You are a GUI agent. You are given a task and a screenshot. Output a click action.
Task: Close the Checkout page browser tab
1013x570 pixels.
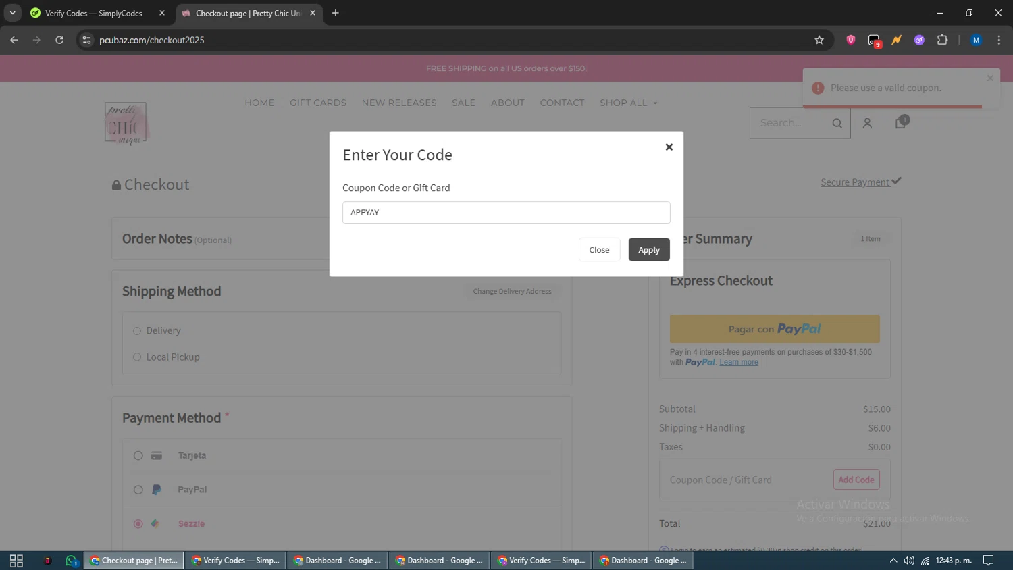(x=313, y=13)
